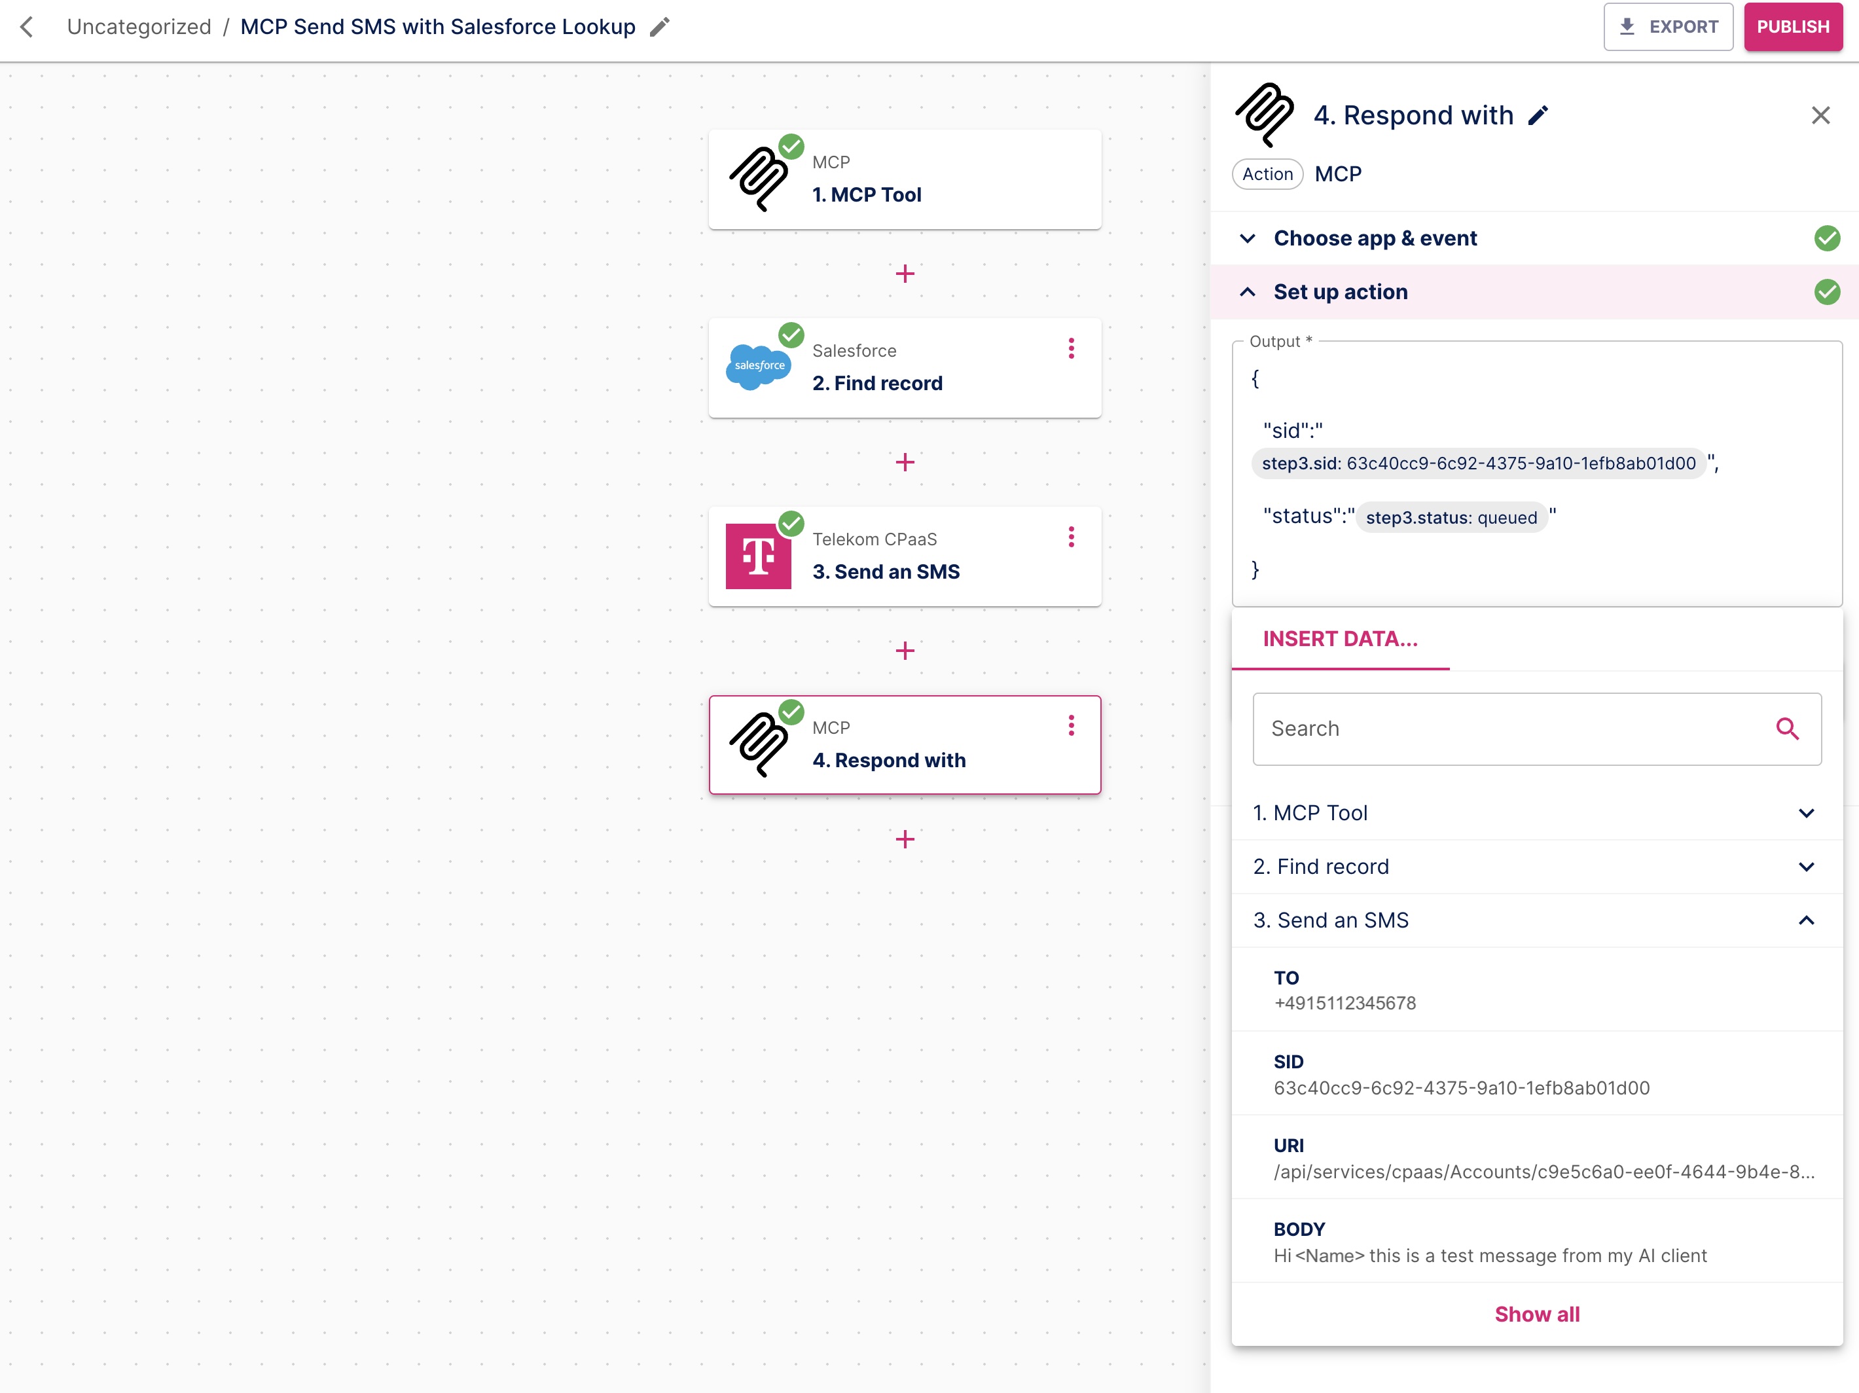This screenshot has height=1393, width=1859.
Task: Add a step after 1. MCP Tool
Action: 904,273
